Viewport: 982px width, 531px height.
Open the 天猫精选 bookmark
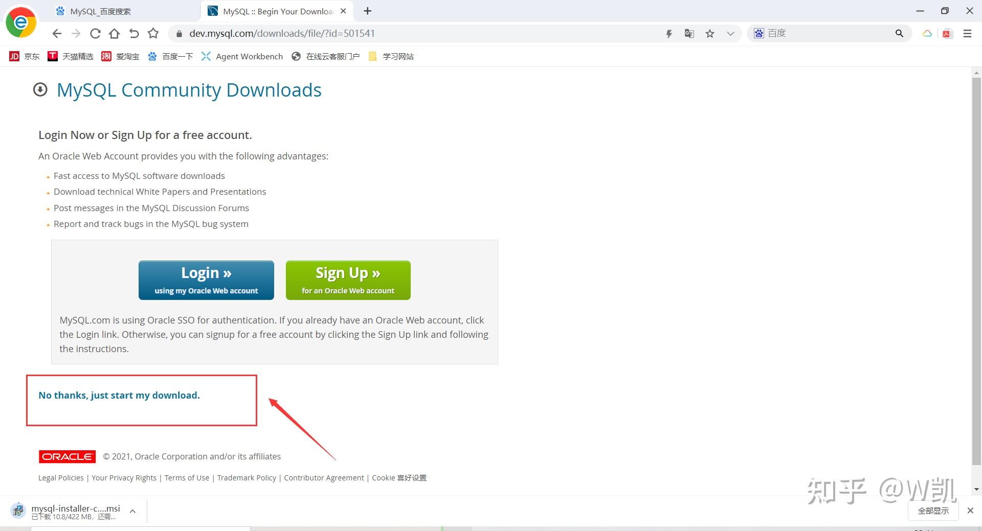71,56
